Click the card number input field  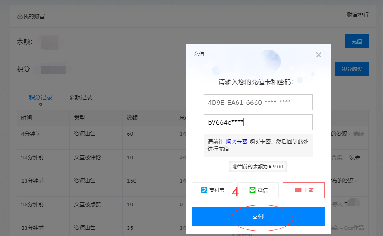[x=258, y=102]
